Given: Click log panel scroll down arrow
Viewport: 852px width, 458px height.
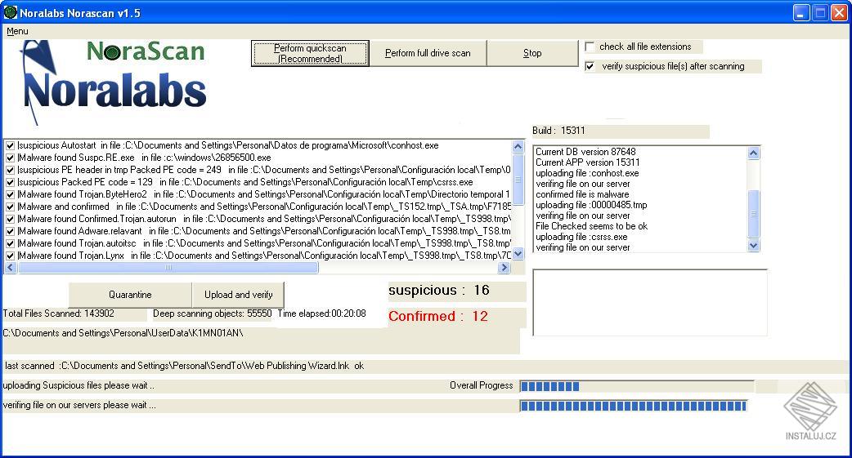Looking at the screenshot, I should (x=753, y=245).
